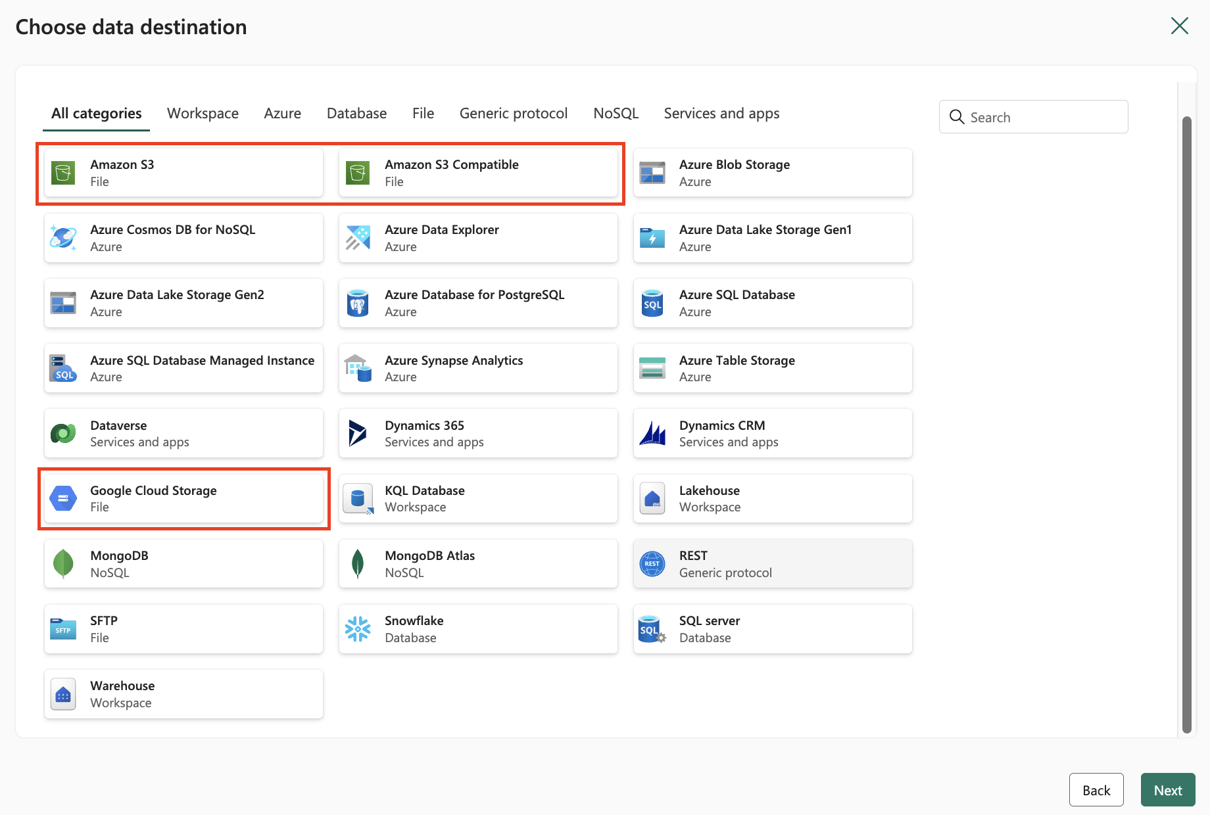Click the search magnifier icon
Image resolution: width=1210 pixels, height=815 pixels.
coord(957,117)
